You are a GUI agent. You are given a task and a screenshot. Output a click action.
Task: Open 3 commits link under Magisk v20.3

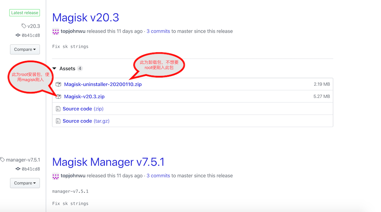click(158, 31)
